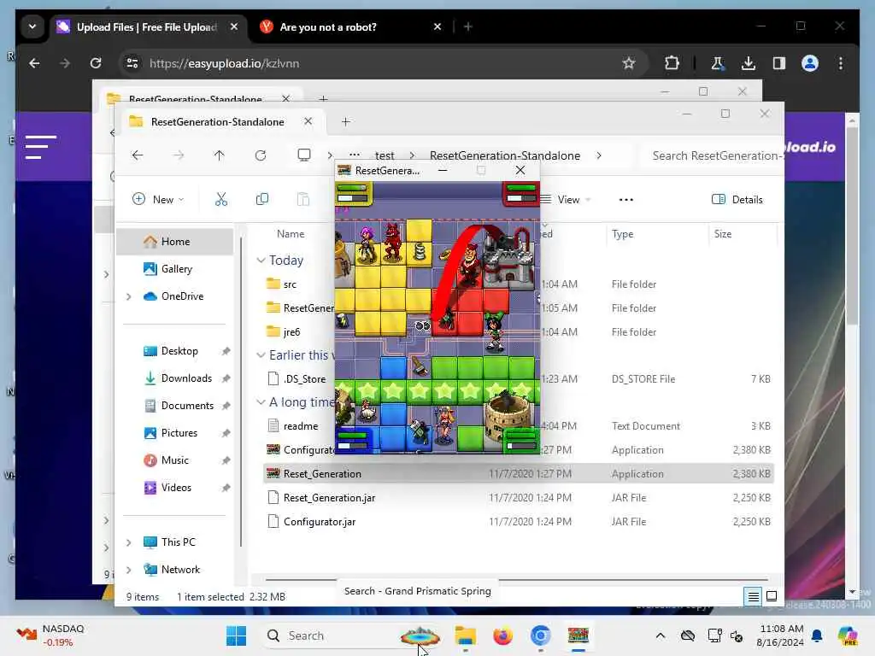Open Chrome tab search chevron
The width and height of the screenshot is (875, 656).
(x=32, y=26)
